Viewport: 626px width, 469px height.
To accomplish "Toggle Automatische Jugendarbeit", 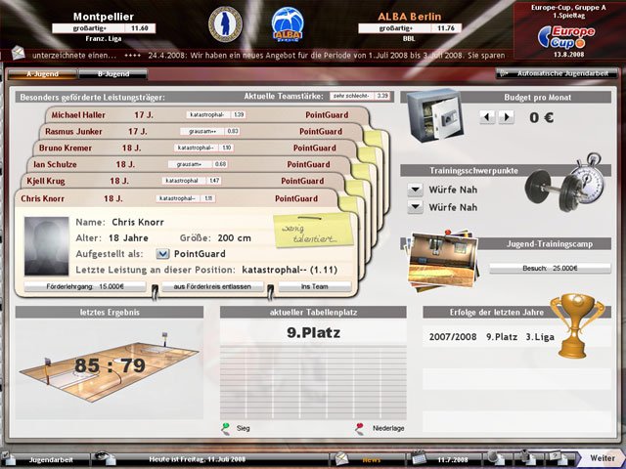I will (x=558, y=73).
